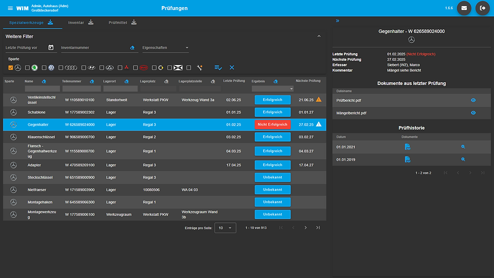Open the PDF document for 01.01.2021
The height and width of the screenshot is (278, 494).
(x=407, y=147)
